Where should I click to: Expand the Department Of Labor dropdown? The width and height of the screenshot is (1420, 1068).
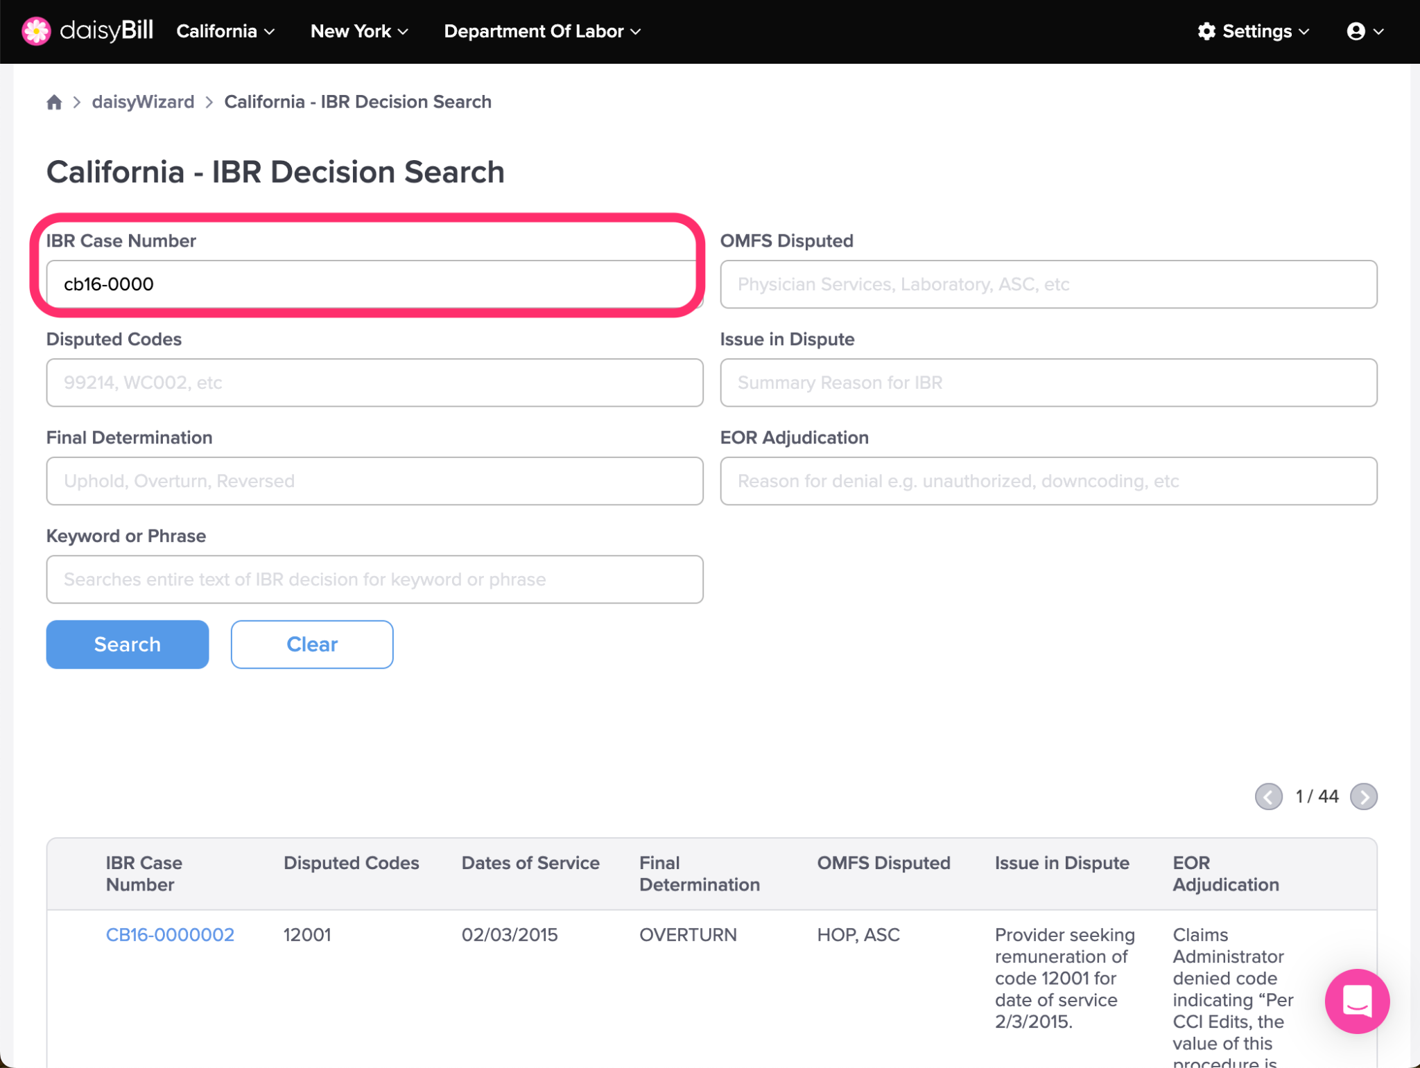coord(542,31)
